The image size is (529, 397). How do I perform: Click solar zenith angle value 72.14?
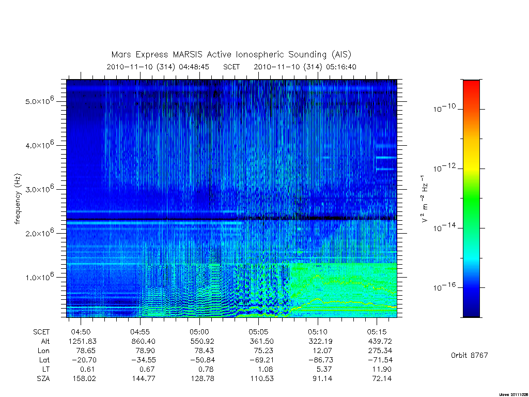(x=382, y=378)
